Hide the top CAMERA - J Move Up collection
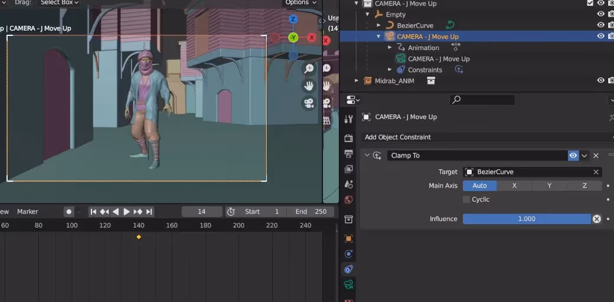Viewport: 614px width, 302px height. coord(600,3)
